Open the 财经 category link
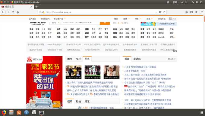This screenshot has height=116, width=205. pos(31,33)
